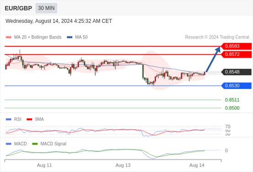Image resolution: width=253 pixels, height=172 pixels.
Task: Toggle the 9MA legend label
Action: tap(39, 119)
